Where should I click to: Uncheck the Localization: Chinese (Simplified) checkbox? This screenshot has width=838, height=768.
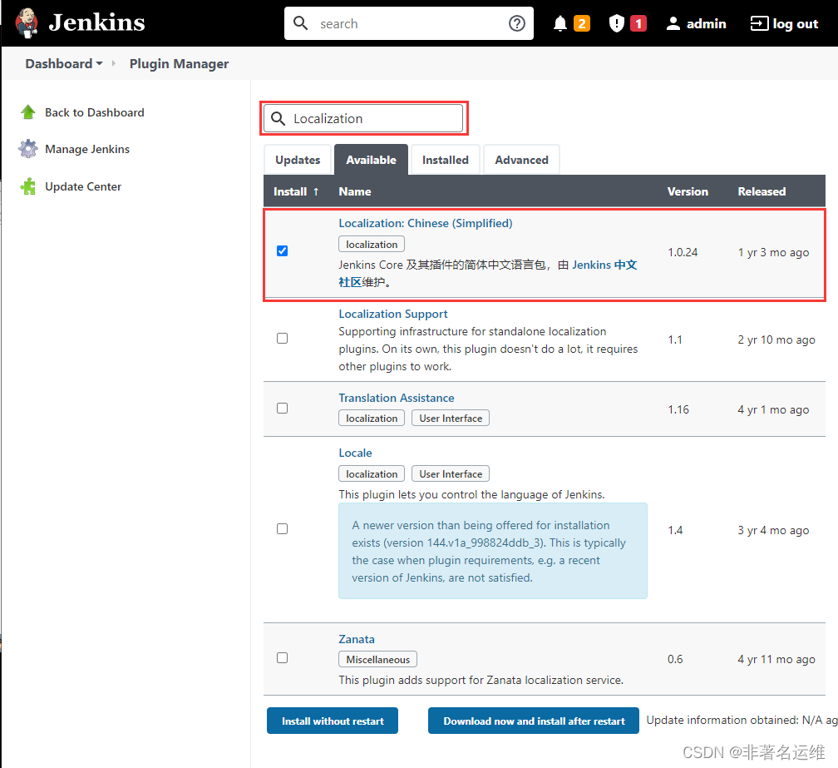pos(282,250)
